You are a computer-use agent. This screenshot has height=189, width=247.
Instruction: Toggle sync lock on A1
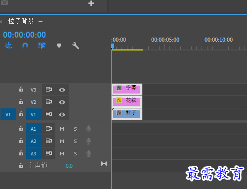(x=49, y=129)
